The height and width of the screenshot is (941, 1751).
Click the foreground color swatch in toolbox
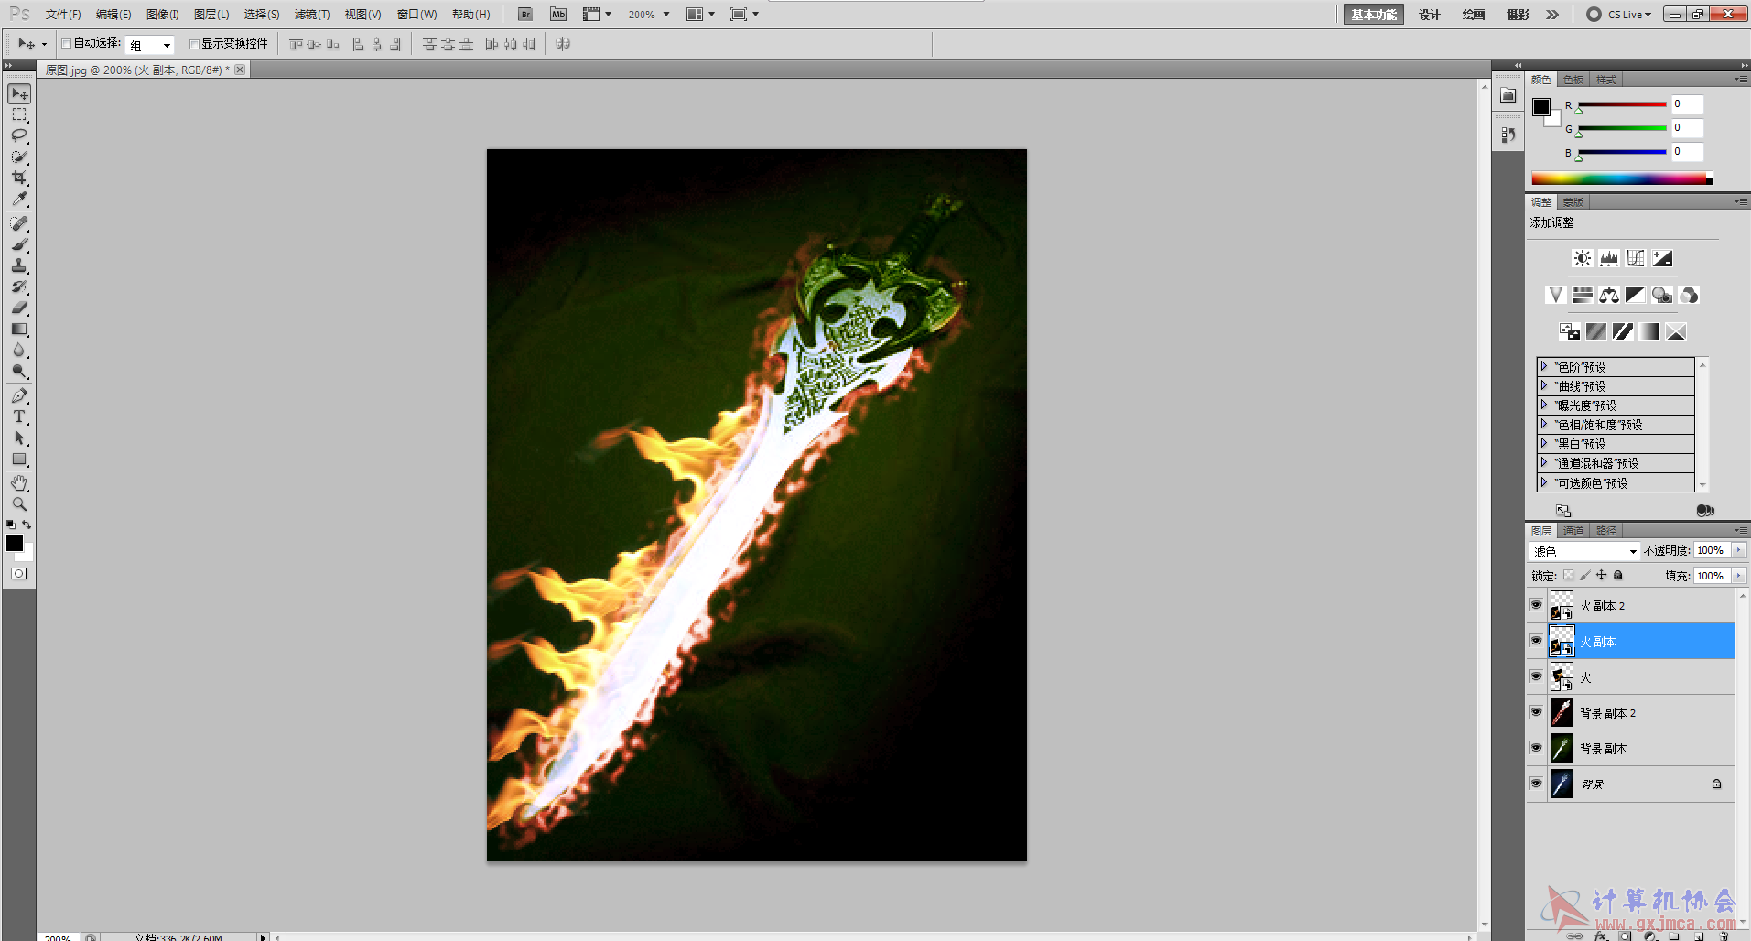pyautogui.click(x=15, y=543)
